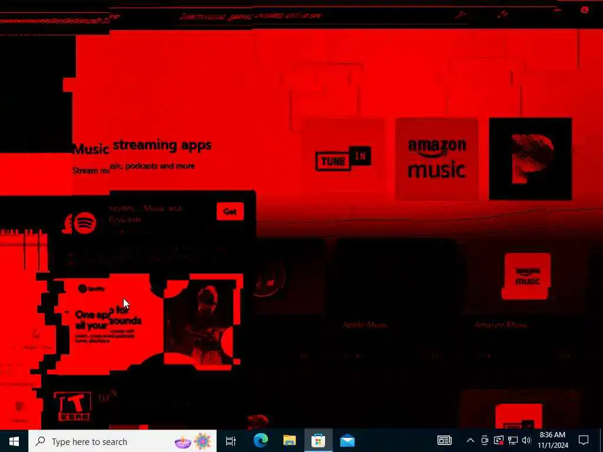Click the Meet Now tray icon
This screenshot has width=603, height=452.
[x=485, y=440]
